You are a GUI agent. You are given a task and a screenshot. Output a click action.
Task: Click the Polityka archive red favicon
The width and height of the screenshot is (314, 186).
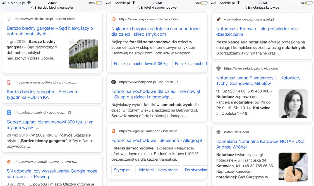[x=9, y=82]
